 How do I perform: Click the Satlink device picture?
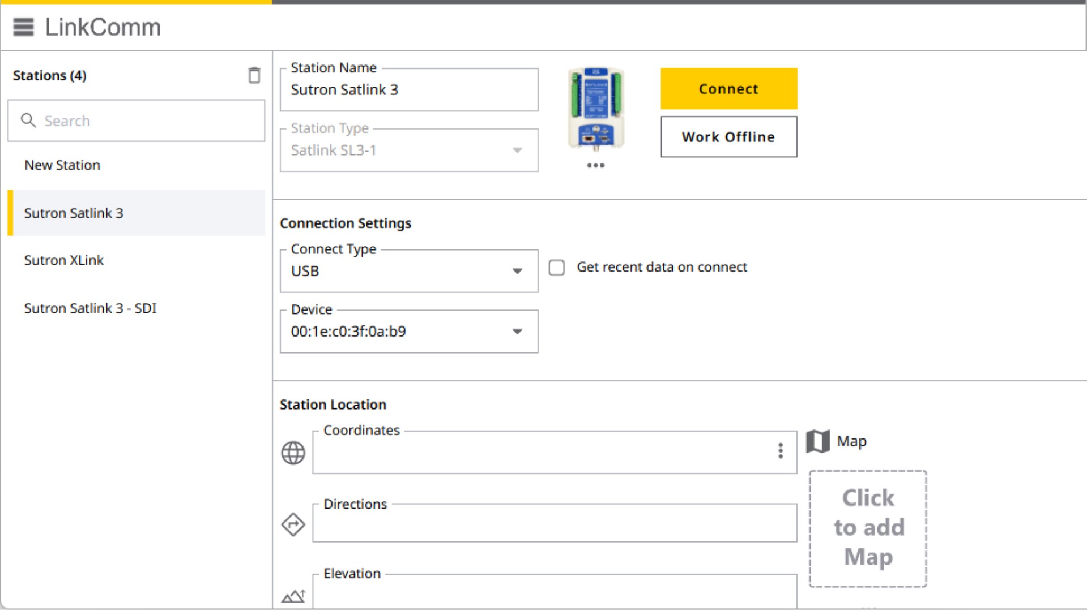click(x=596, y=109)
